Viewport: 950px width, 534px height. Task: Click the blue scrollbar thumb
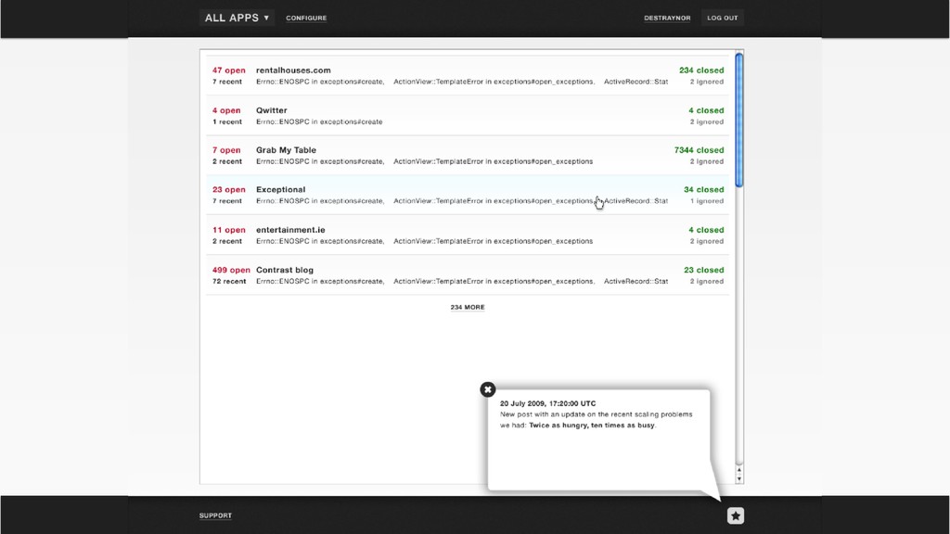[739, 120]
